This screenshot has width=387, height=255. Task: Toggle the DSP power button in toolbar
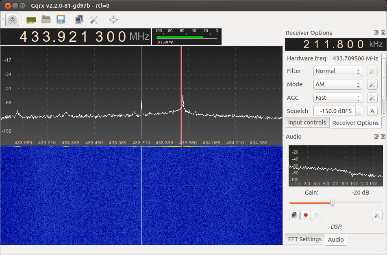pos(12,20)
